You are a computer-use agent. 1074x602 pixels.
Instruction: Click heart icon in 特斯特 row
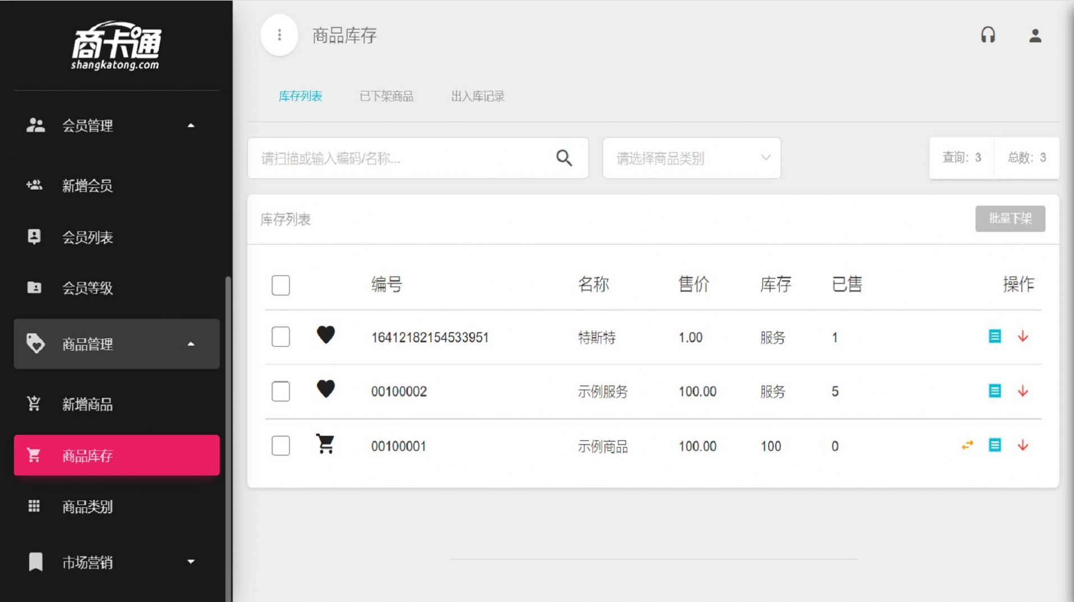[x=326, y=335]
